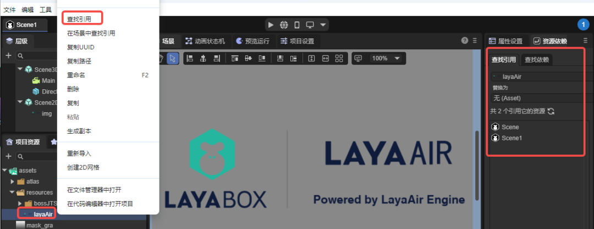The image size is (594, 229).
Task: Switch to the 项目设置 tab
Action: [298, 41]
